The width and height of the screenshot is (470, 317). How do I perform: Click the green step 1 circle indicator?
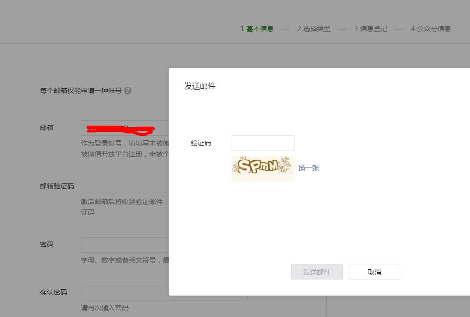coord(242,29)
